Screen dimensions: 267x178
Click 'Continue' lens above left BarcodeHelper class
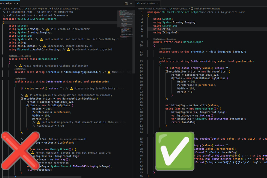point(26,56)
